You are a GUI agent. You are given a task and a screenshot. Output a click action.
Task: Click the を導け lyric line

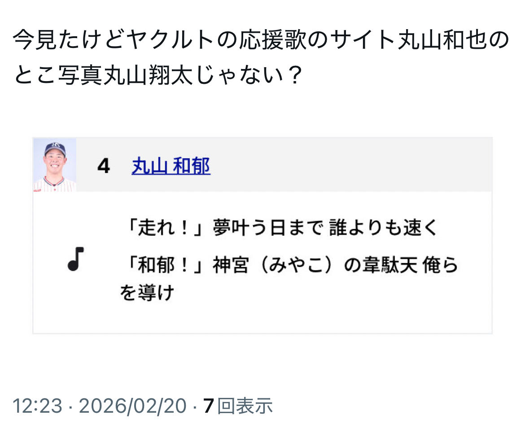(147, 294)
